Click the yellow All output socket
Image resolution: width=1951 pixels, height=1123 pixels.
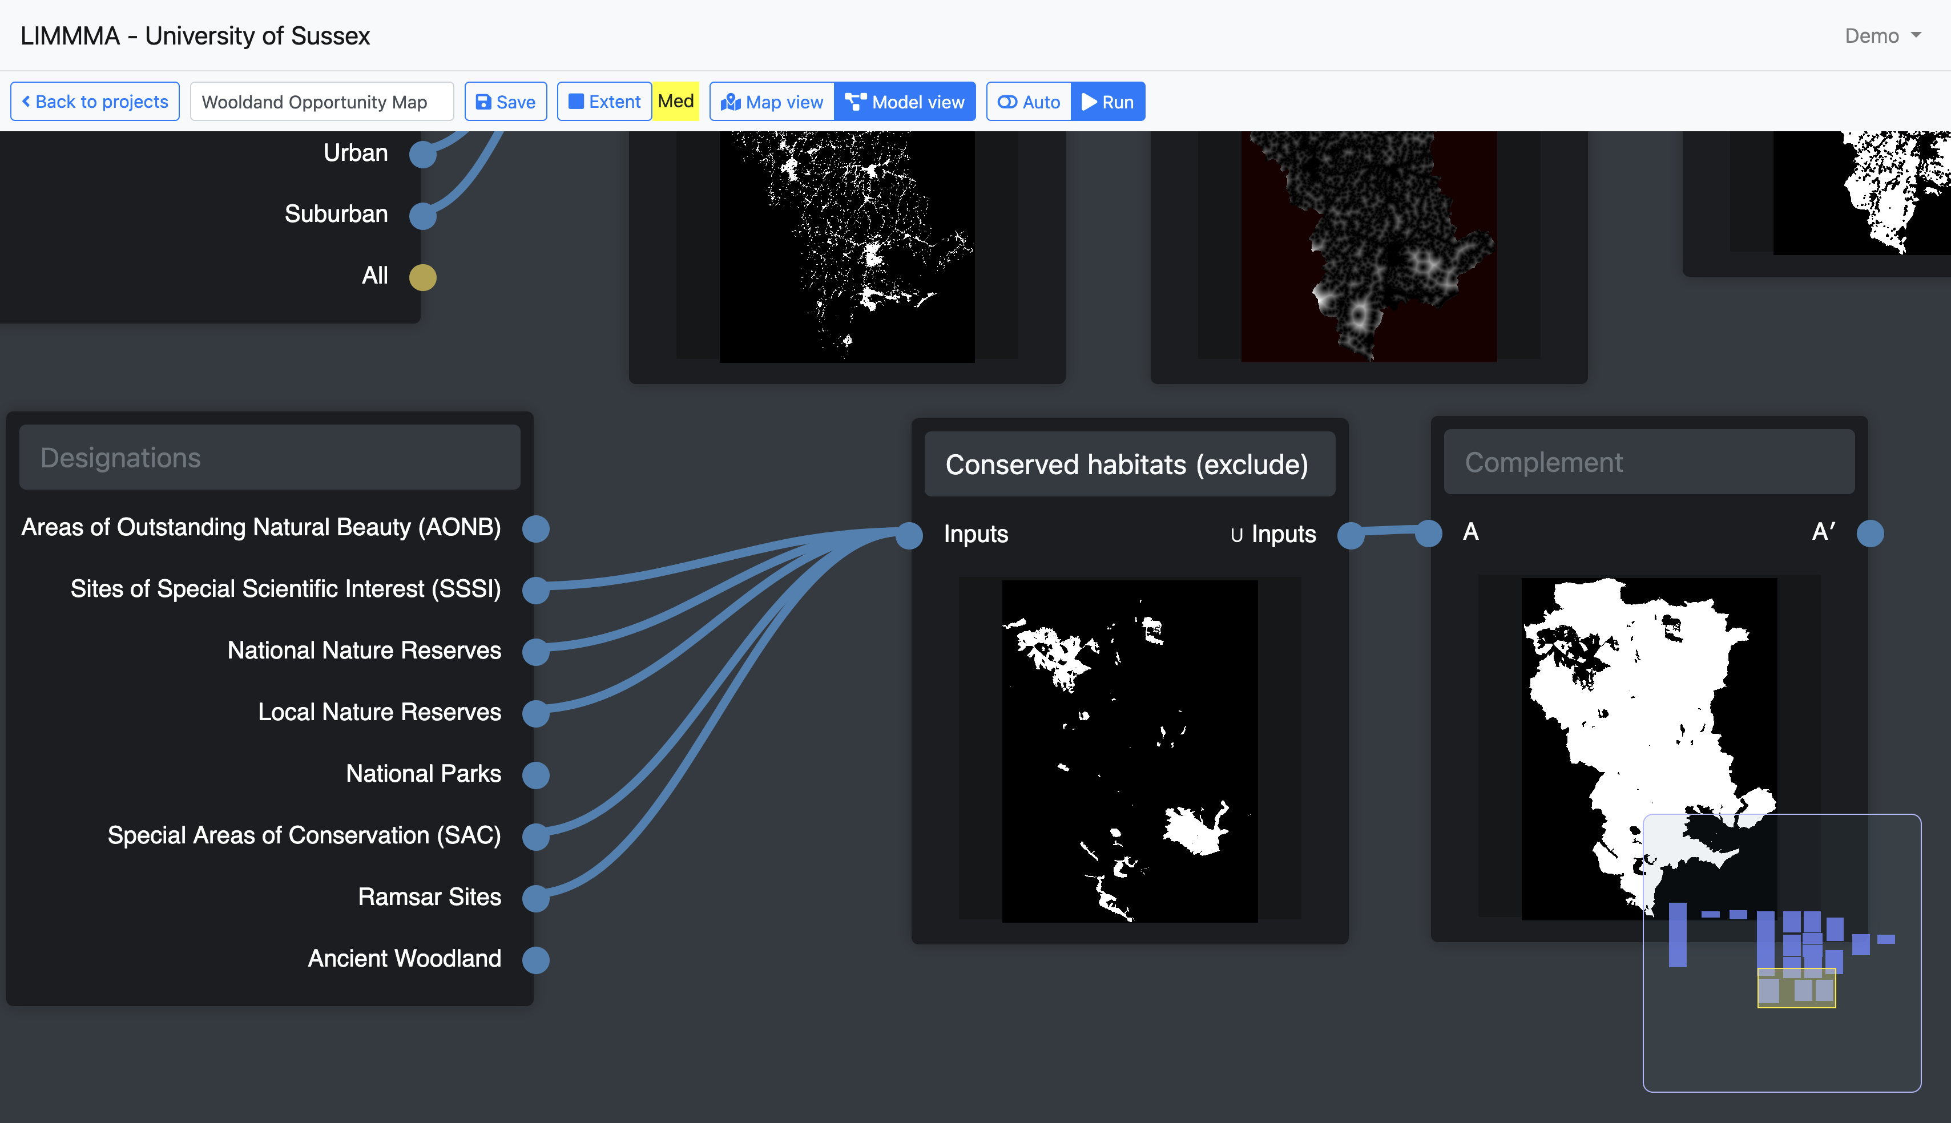click(x=423, y=277)
